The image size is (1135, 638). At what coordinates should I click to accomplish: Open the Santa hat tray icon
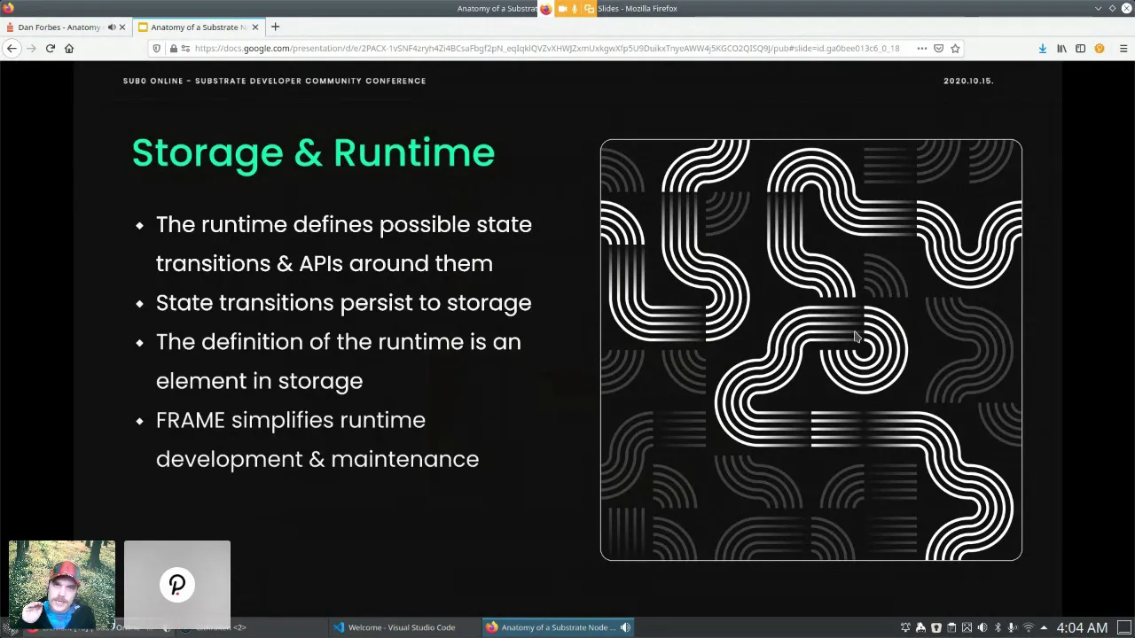pos(920,628)
